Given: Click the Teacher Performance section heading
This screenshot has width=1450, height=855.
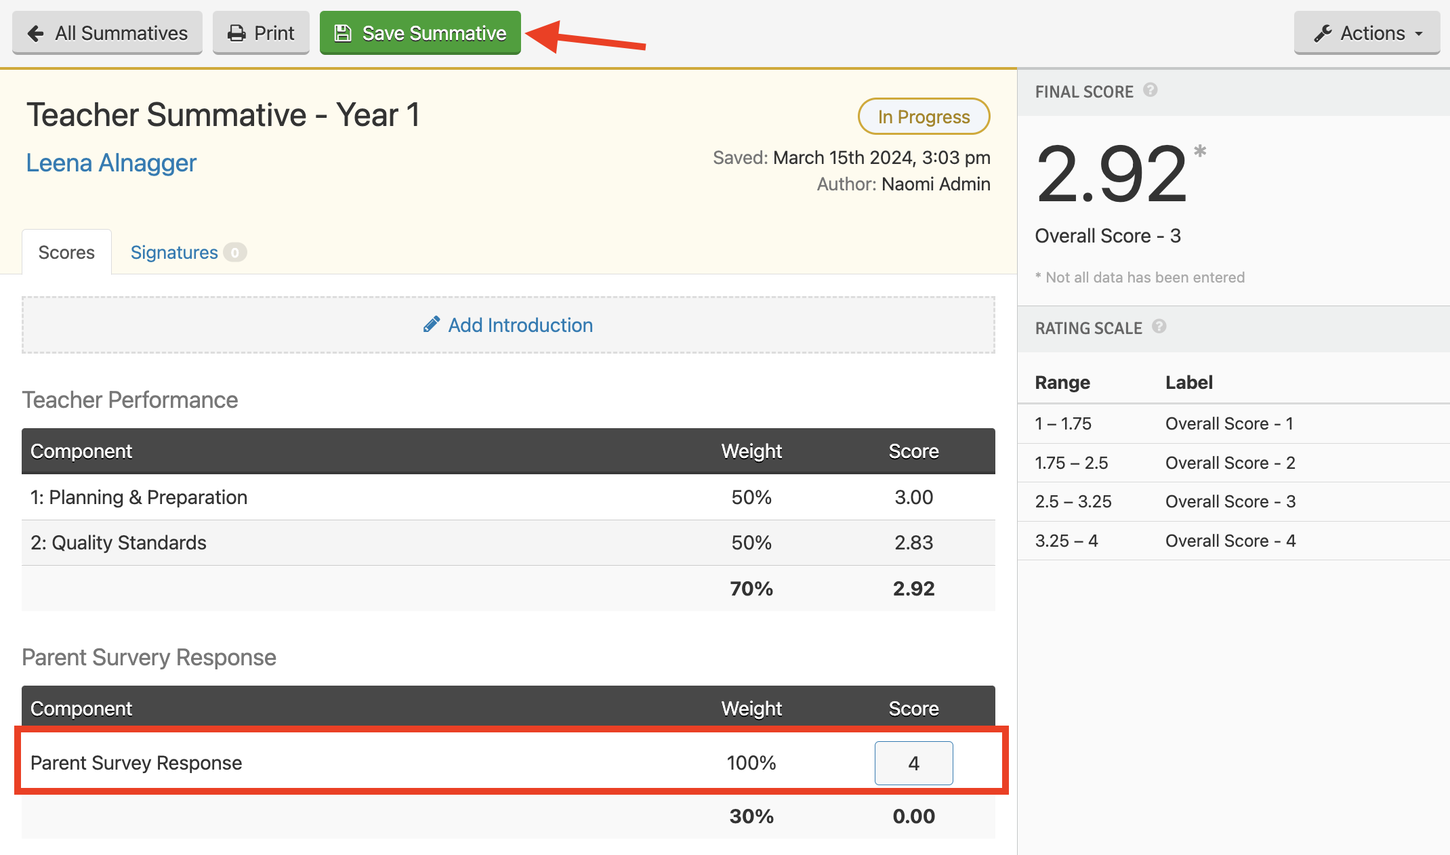Looking at the screenshot, I should pyautogui.click(x=130, y=400).
